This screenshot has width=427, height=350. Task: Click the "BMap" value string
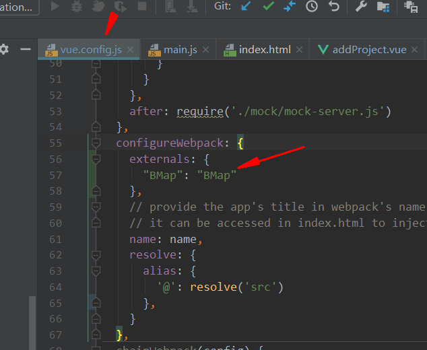pyautogui.click(x=217, y=176)
